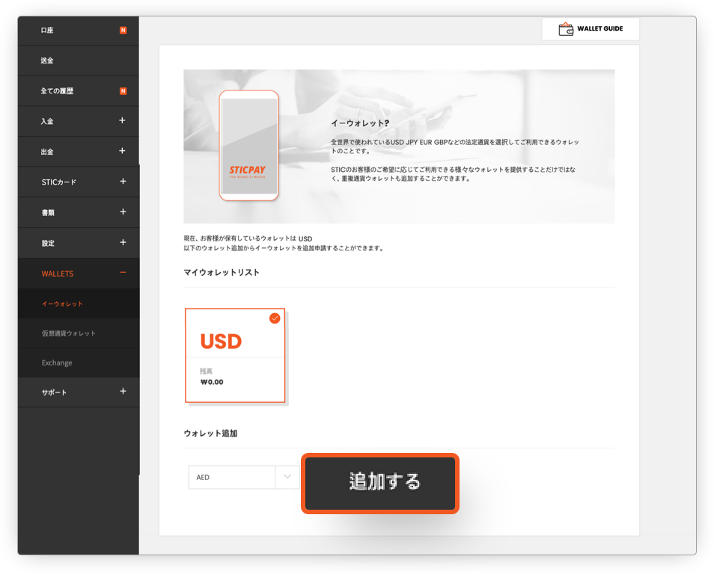Click the 追加する button
Screen dimensions: 714x574
point(380,484)
